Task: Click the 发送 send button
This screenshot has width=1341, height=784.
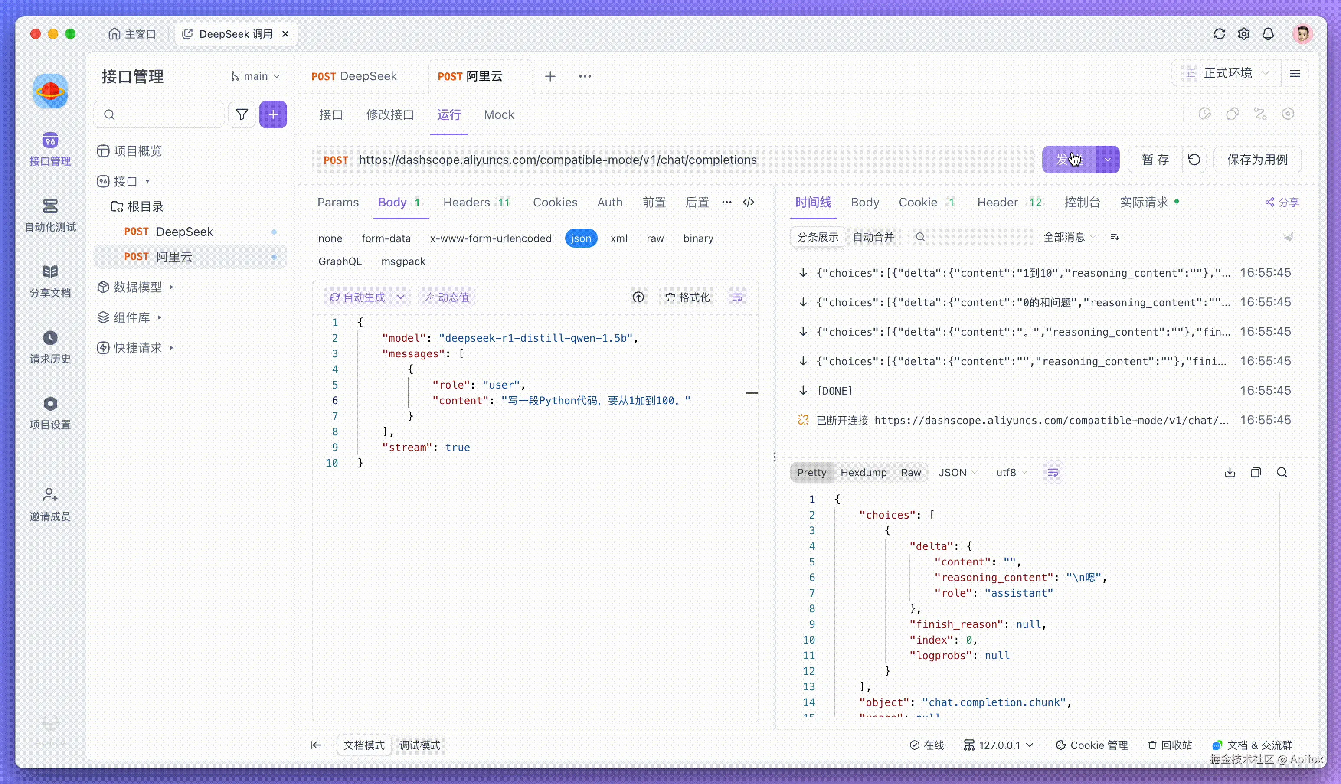Action: point(1069,160)
